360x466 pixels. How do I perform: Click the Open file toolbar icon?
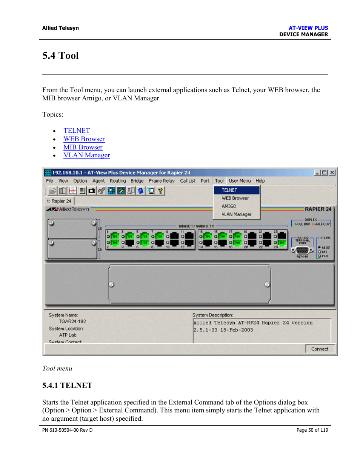(53, 191)
